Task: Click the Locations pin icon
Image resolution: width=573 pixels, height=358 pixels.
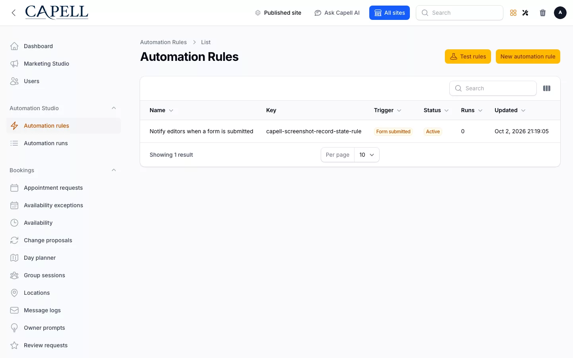Action: 14,293
